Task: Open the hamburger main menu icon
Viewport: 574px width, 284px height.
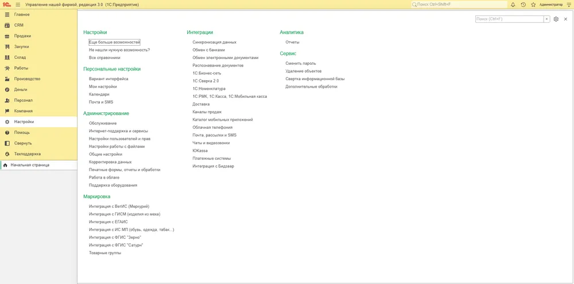Action: click(x=18, y=5)
